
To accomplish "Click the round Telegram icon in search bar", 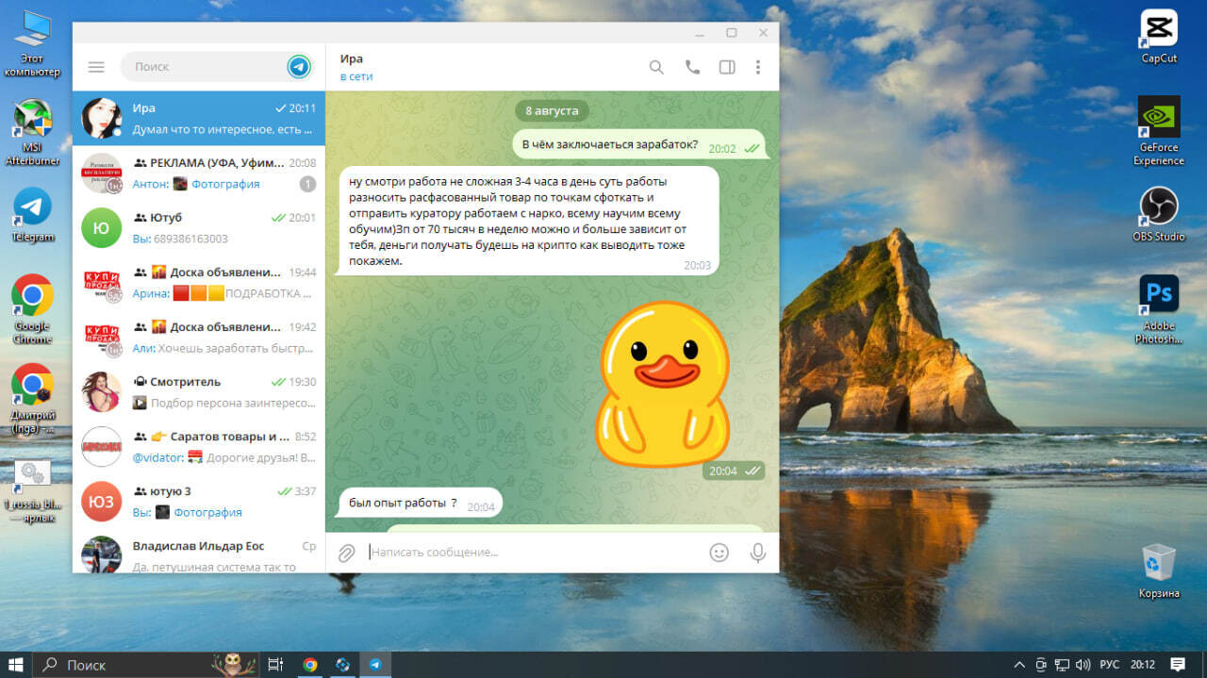I will (299, 67).
